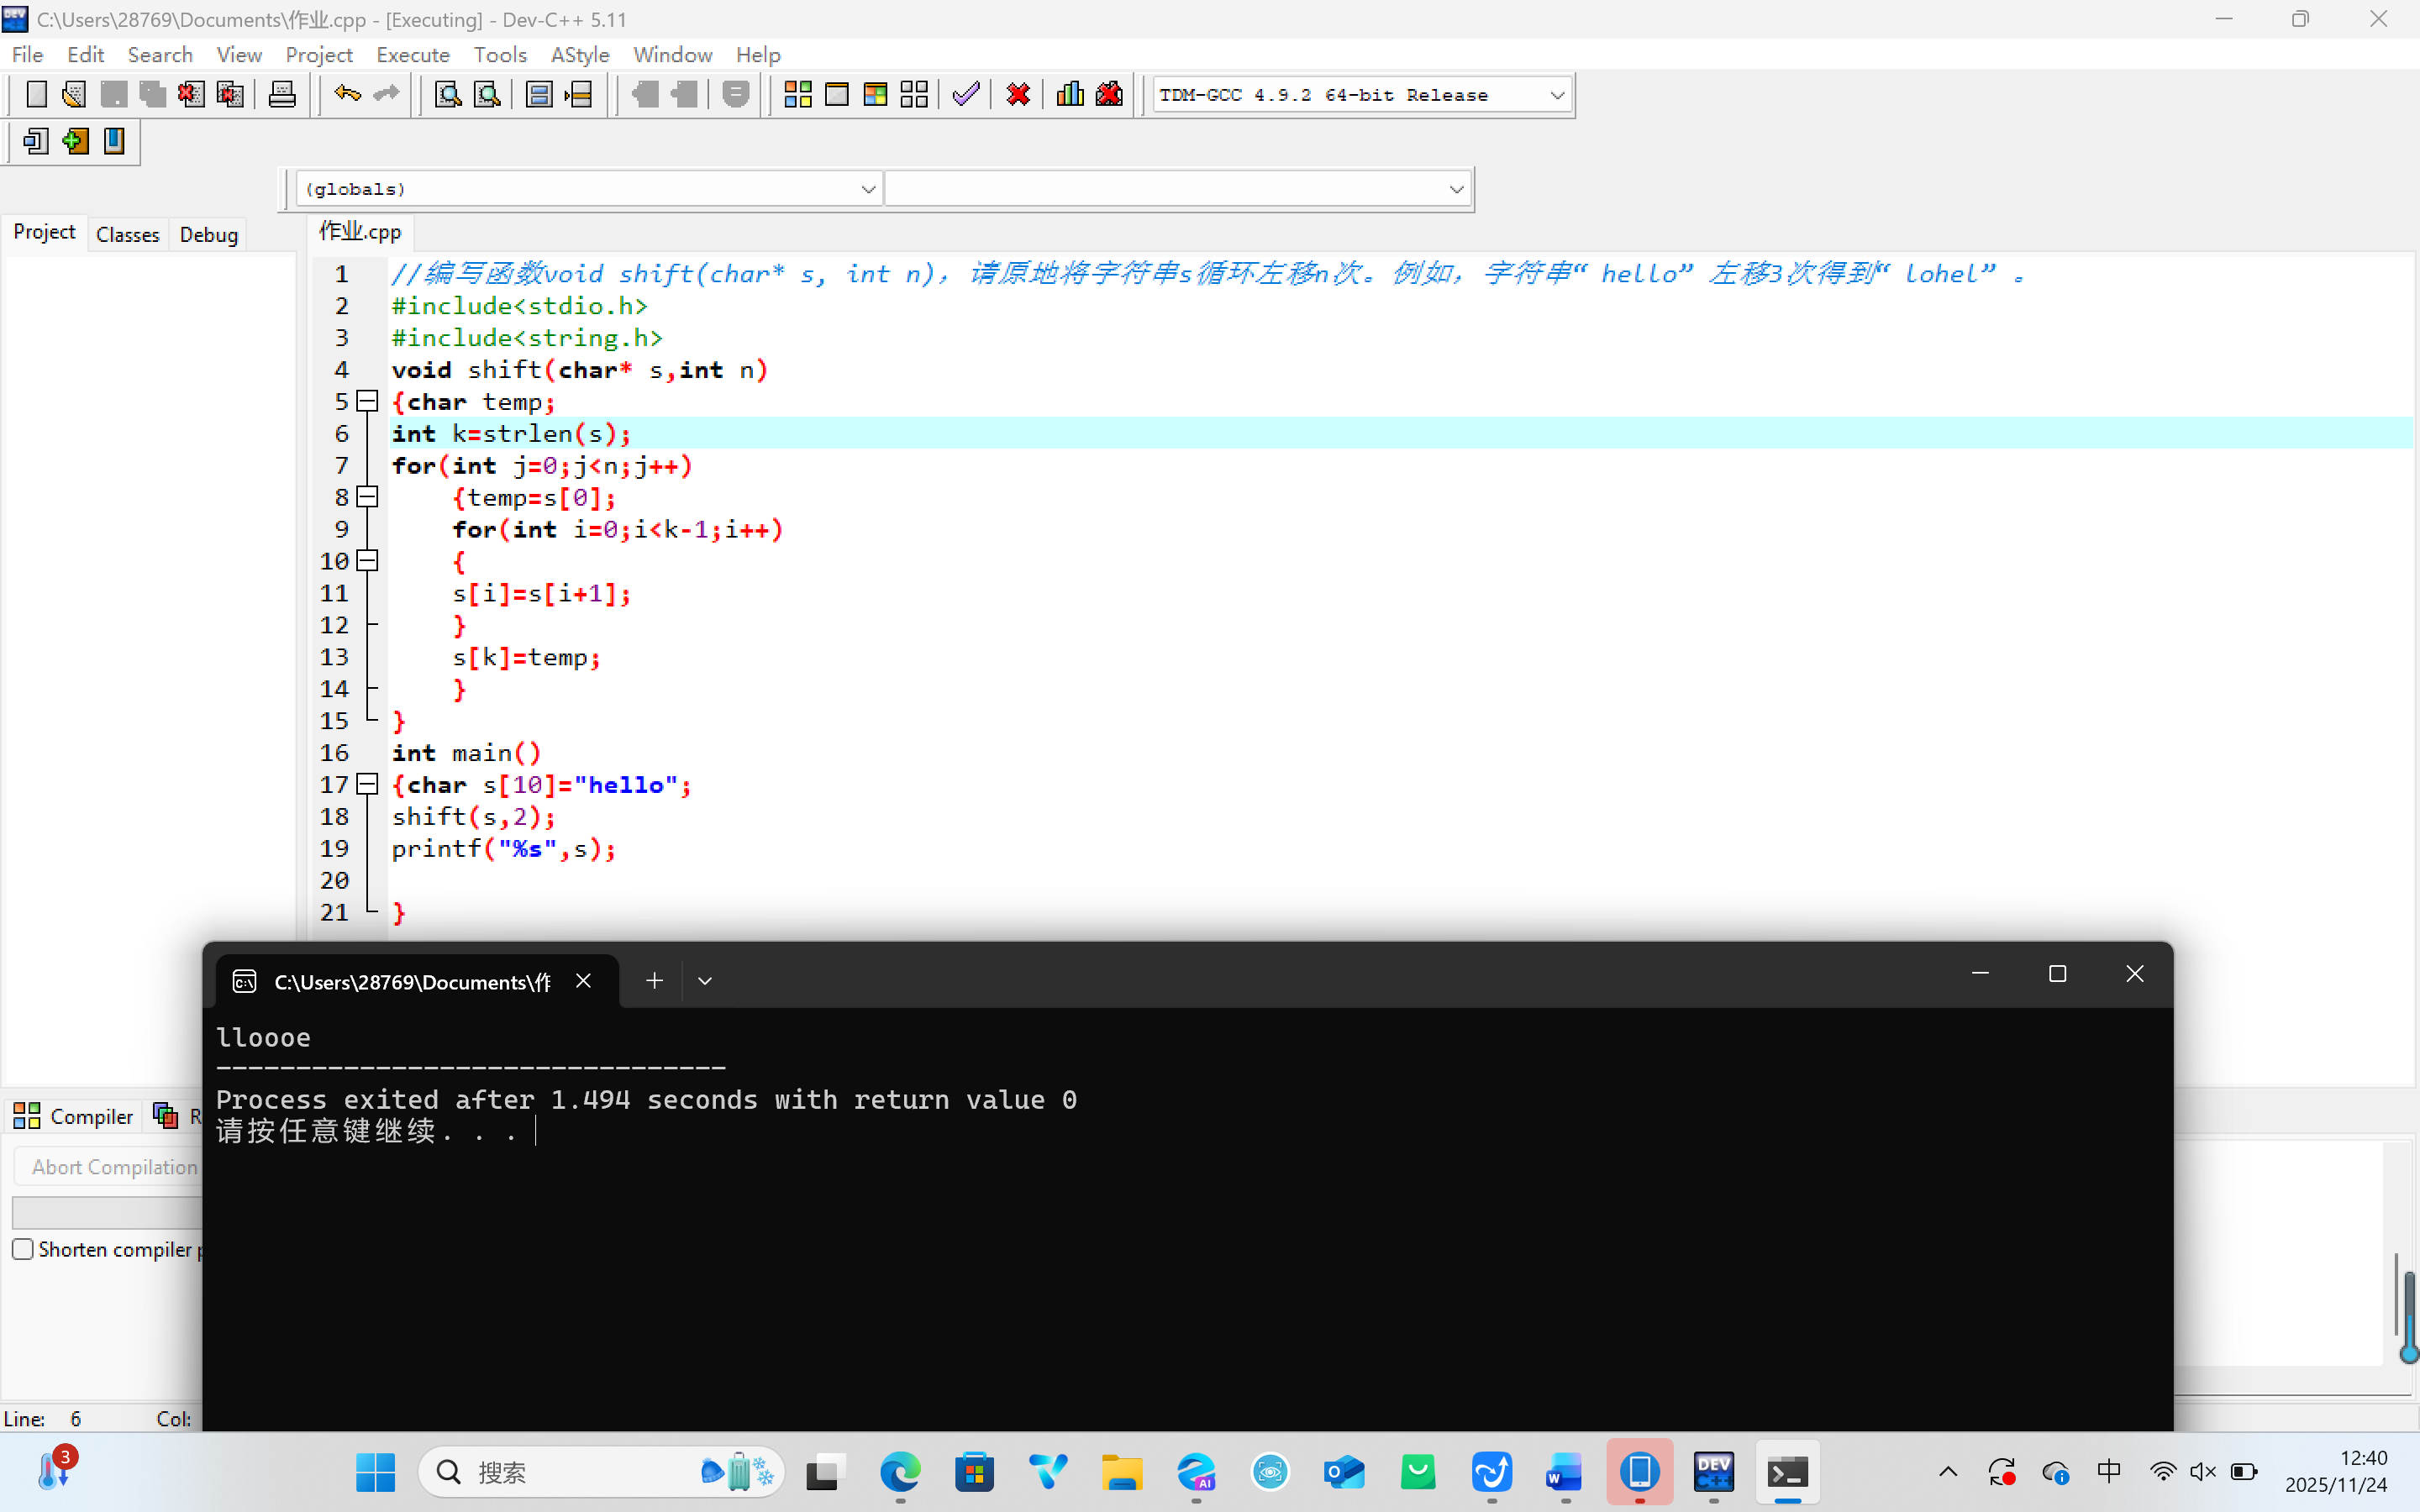Switch to the Classes tab
This screenshot has height=1512, width=2420.
click(x=127, y=234)
